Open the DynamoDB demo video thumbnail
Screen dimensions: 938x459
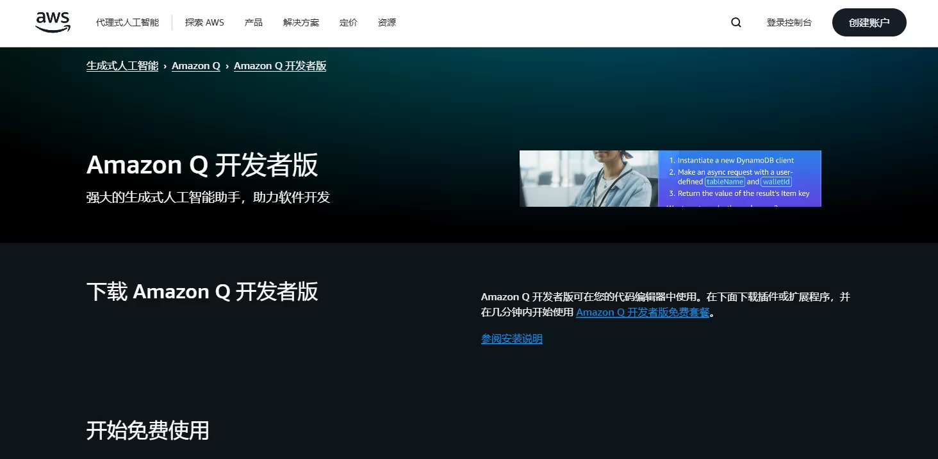coord(670,179)
